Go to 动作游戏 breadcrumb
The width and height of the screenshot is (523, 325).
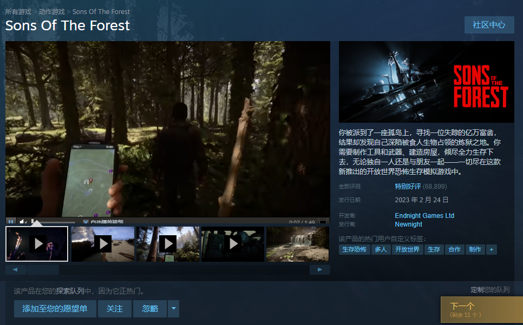click(51, 12)
